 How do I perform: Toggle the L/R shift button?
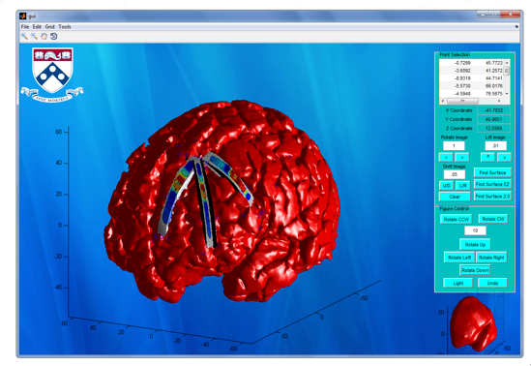463,185
